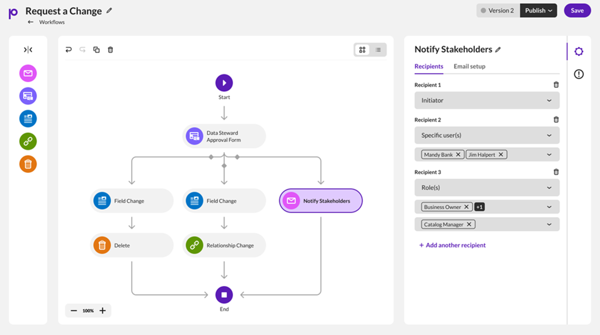
Task: Click Add another recipient link
Action: point(452,245)
